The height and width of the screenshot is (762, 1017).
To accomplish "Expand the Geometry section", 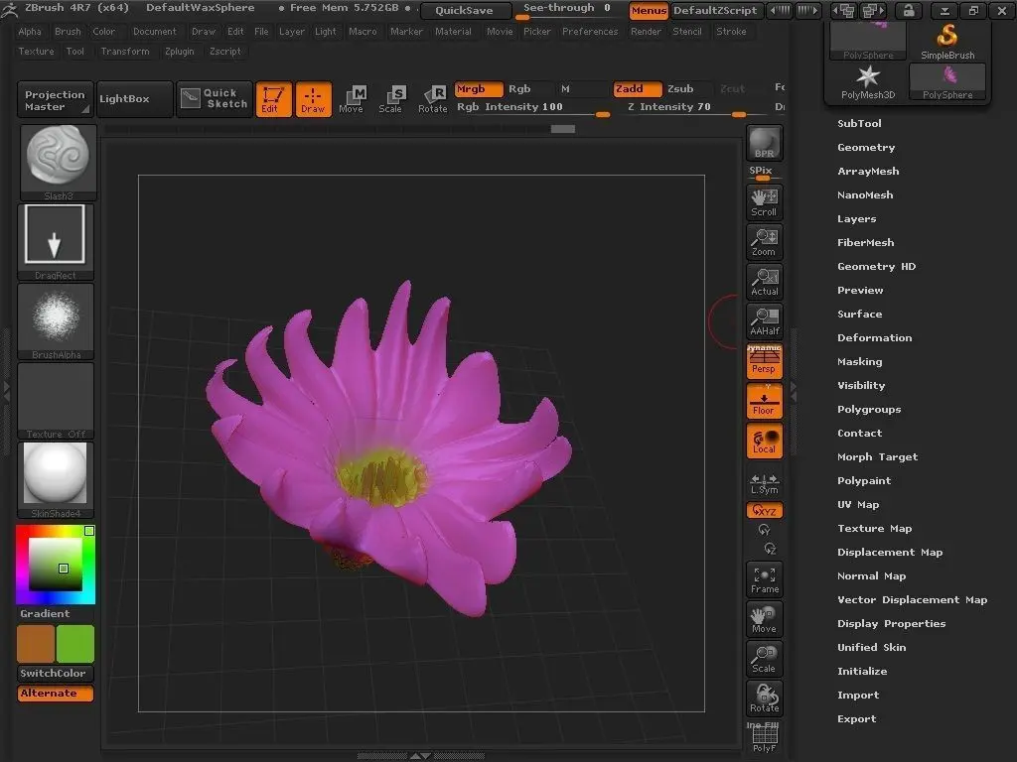I will [x=866, y=147].
